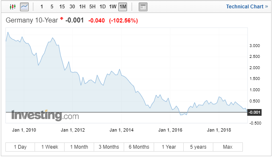
Task: Click the -0.001 current price marker
Action: tap(255, 112)
